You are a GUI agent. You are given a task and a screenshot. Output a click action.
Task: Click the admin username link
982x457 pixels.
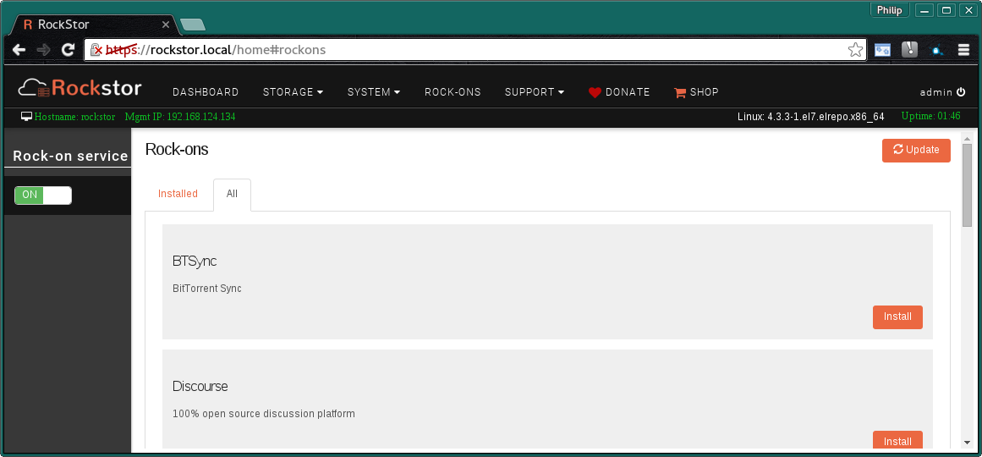(935, 92)
